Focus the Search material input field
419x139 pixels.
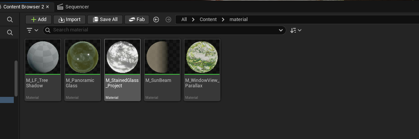[164, 30]
